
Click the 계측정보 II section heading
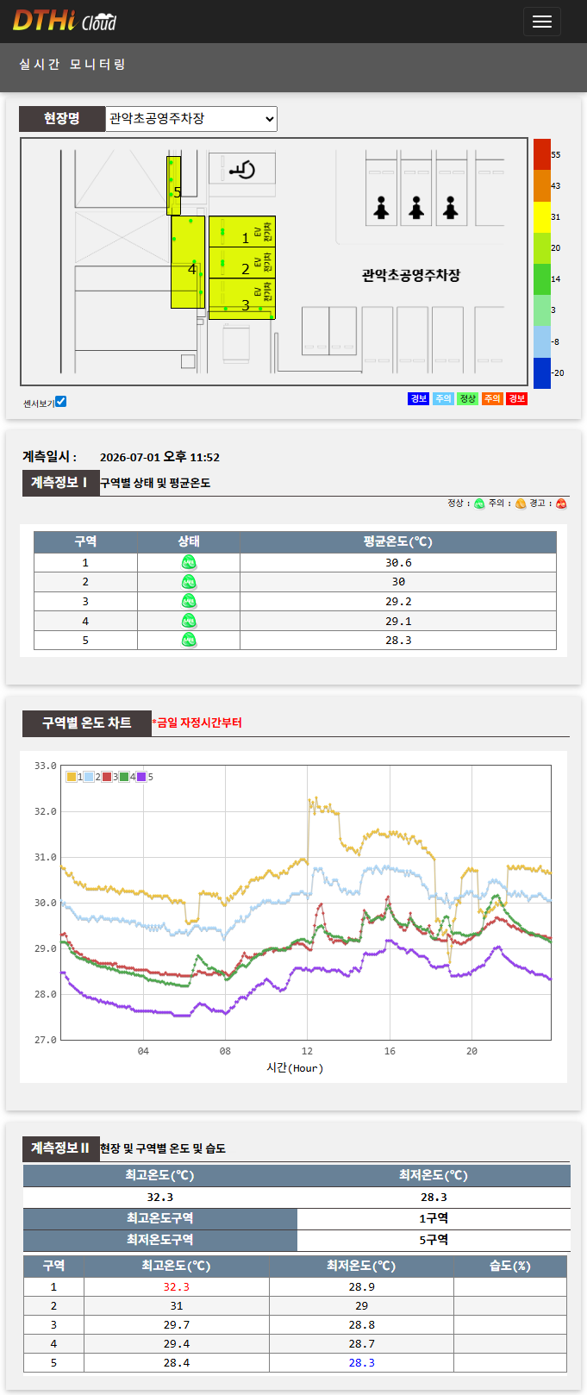coord(59,1148)
